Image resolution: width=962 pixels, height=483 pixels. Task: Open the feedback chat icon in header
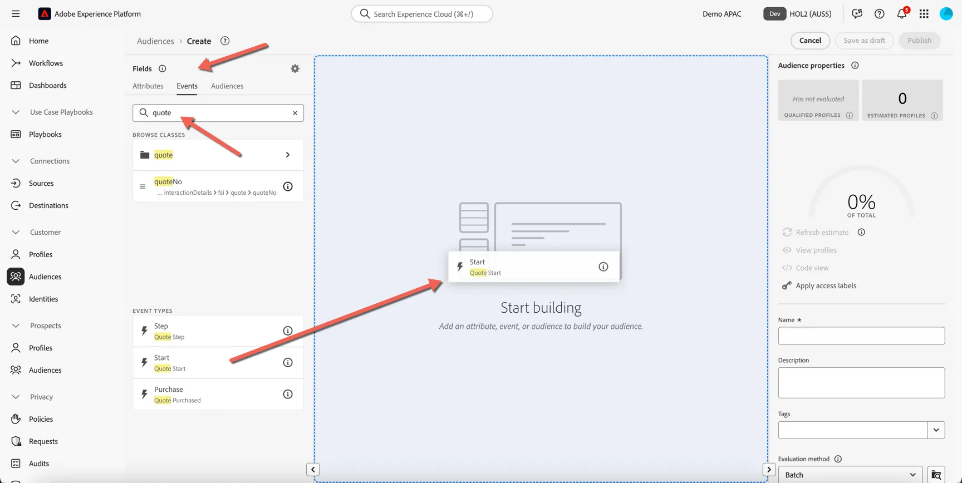click(x=857, y=14)
